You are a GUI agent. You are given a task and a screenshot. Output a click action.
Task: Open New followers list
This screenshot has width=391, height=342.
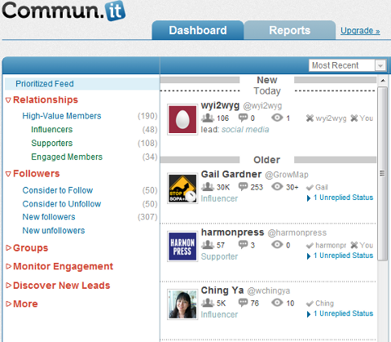[x=49, y=217]
